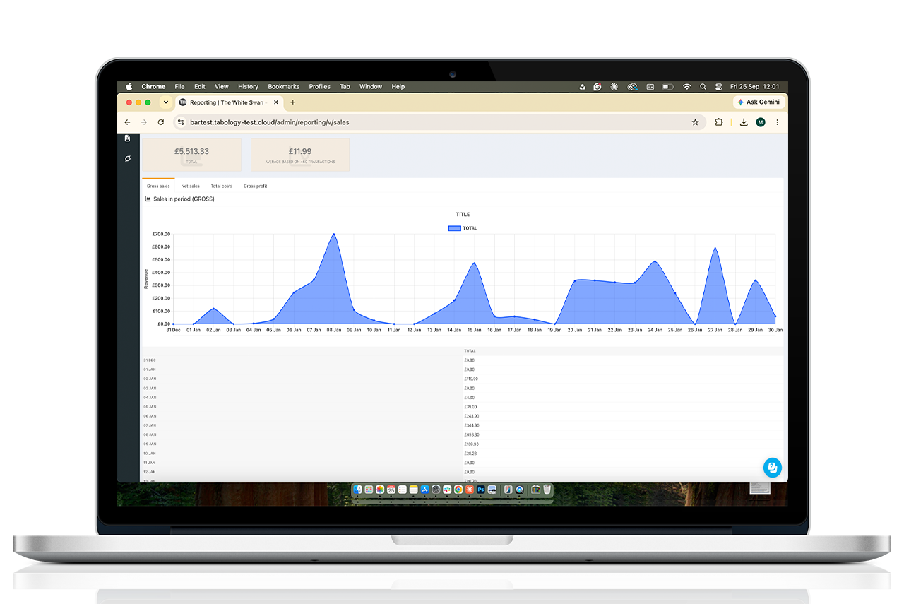Viewport: 904px width, 604px height.
Task: Open Slack from the Dock
Action: click(447, 490)
